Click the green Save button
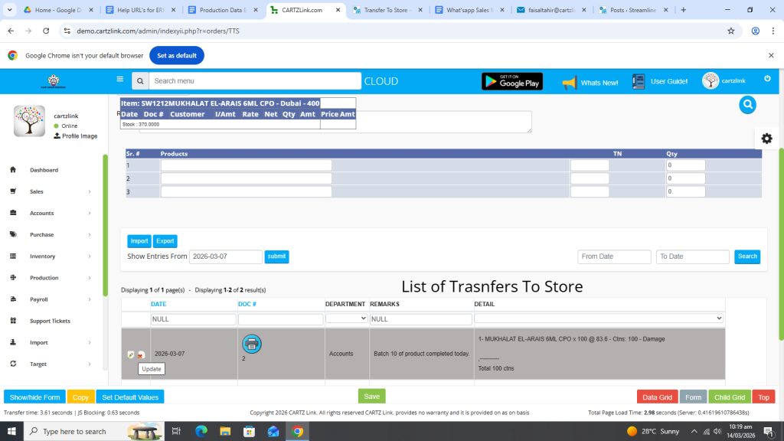The height and width of the screenshot is (441, 784). (371, 397)
